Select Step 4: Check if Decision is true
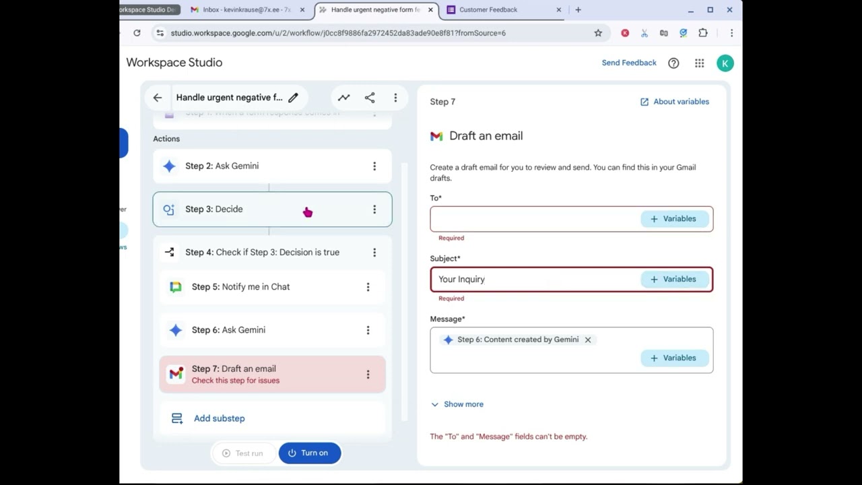 pyautogui.click(x=272, y=253)
